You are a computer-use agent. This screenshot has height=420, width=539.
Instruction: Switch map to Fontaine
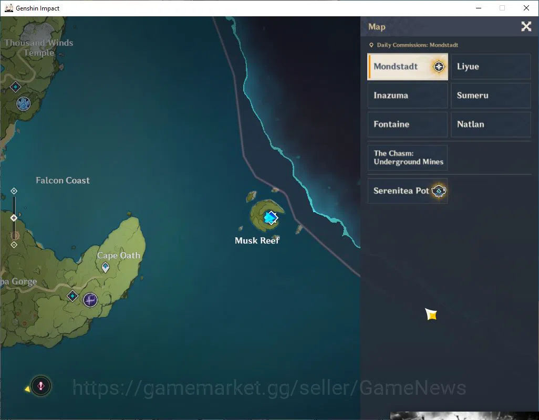(x=408, y=124)
